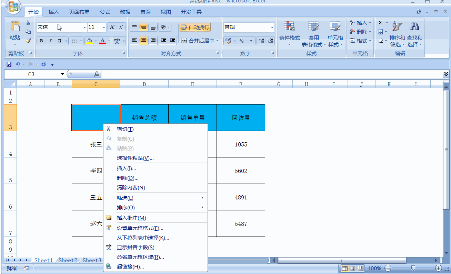Click the Office button
Viewport: 451px width, 274px height.
click(x=13, y=7)
